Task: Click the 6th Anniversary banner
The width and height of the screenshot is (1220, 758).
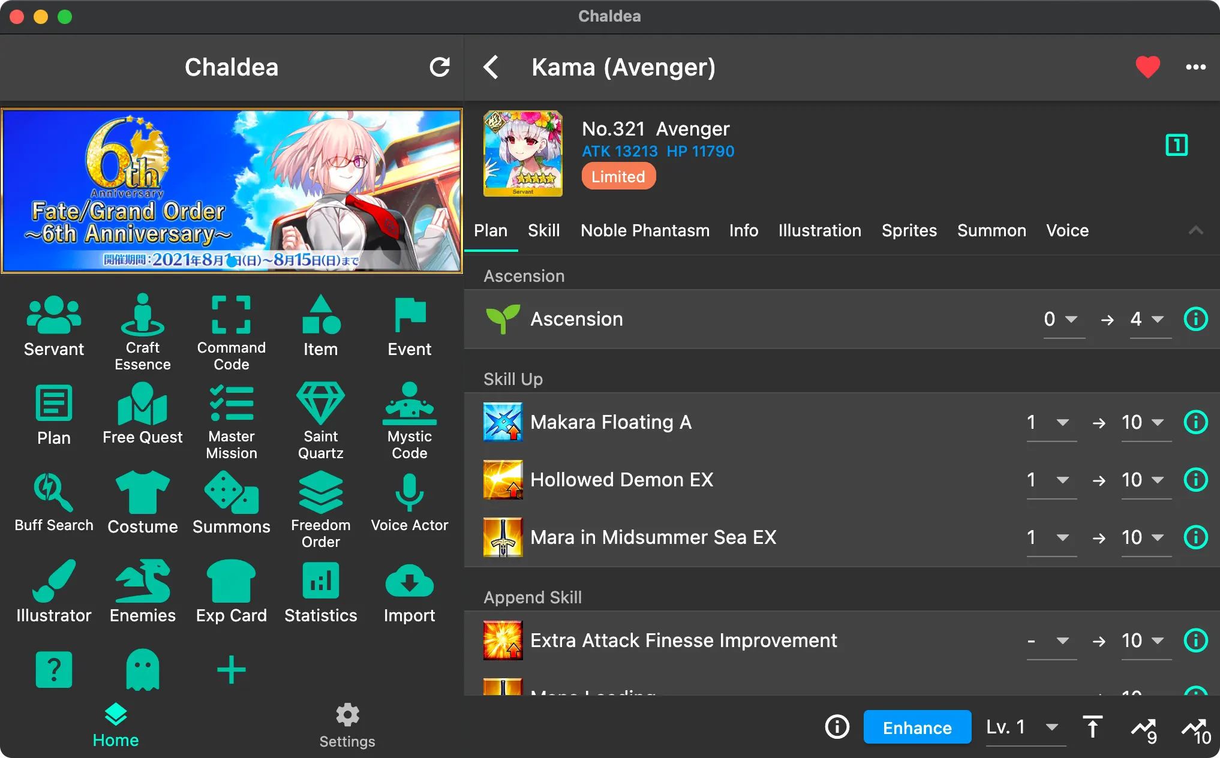Action: [x=232, y=191]
